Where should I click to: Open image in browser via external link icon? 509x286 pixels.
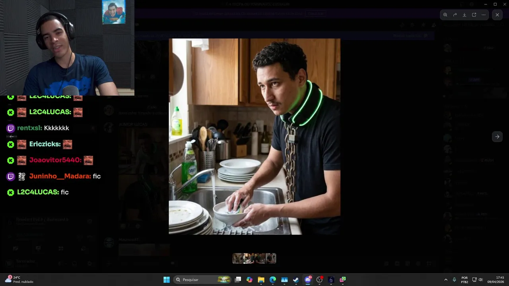[474, 15]
